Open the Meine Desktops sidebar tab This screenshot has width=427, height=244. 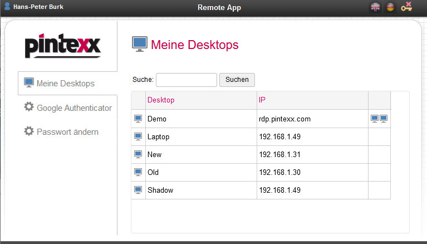pos(65,84)
